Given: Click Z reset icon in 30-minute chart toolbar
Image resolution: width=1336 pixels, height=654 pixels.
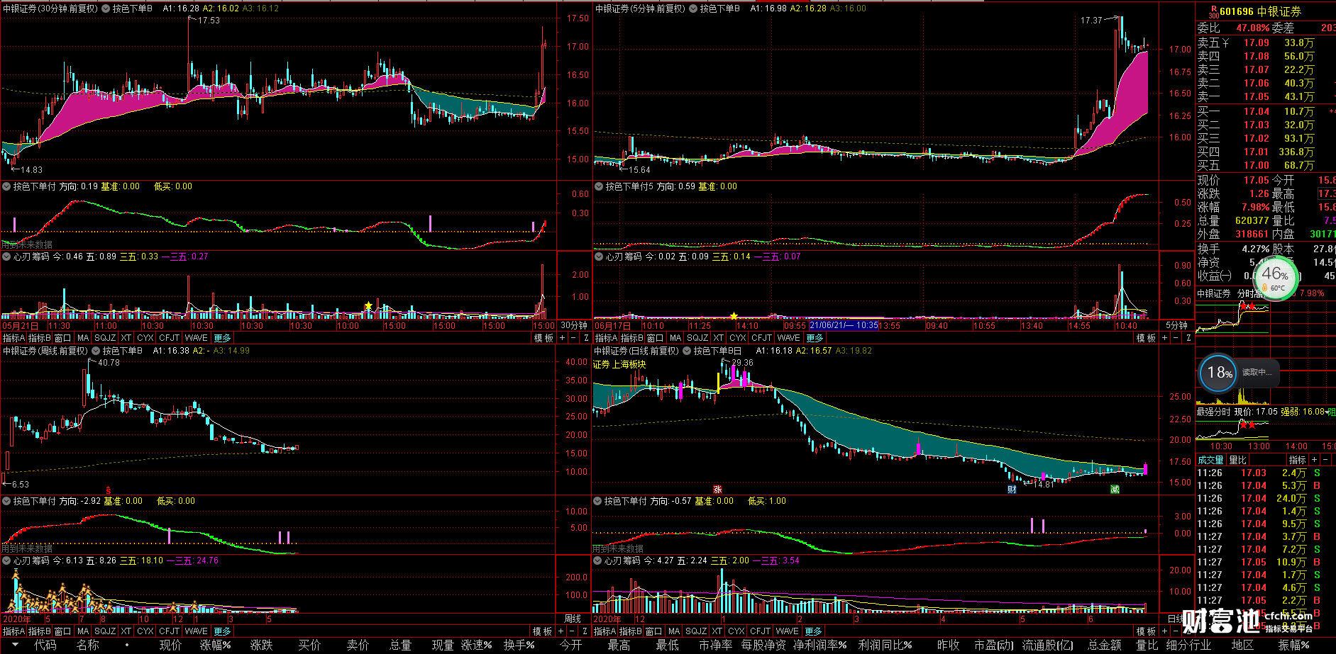Looking at the screenshot, I should [585, 338].
